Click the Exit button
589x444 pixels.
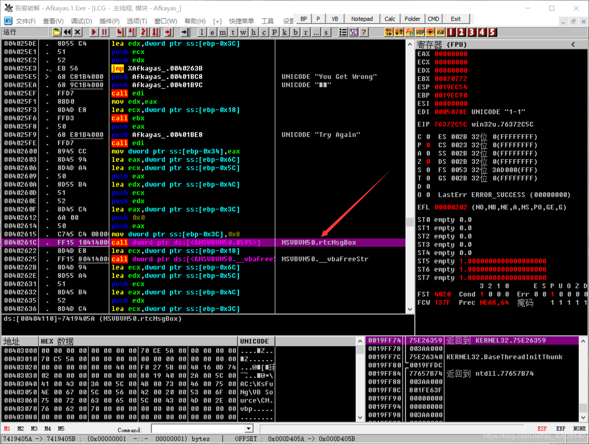click(x=456, y=19)
